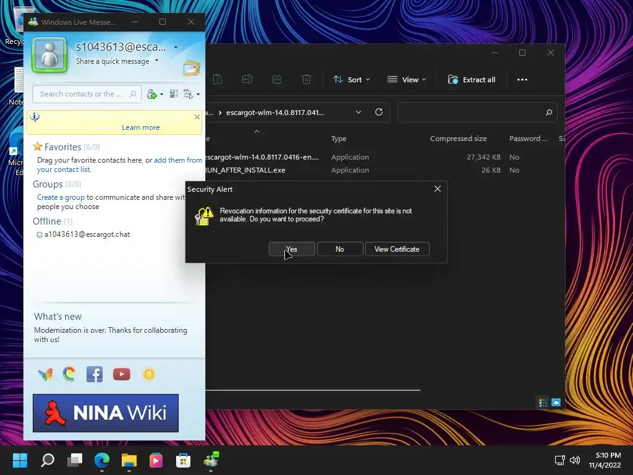Click the Explorer refresh icon
Image resolution: width=633 pixels, height=475 pixels.
pos(379,113)
